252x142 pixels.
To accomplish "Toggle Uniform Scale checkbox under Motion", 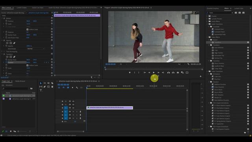I will pos(27,30).
